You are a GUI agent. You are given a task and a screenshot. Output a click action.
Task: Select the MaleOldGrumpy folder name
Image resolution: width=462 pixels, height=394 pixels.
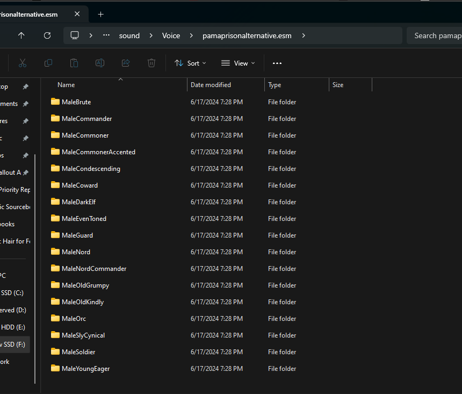(85, 285)
